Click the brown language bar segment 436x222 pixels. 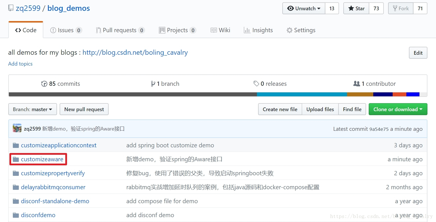click(x=360, y=94)
